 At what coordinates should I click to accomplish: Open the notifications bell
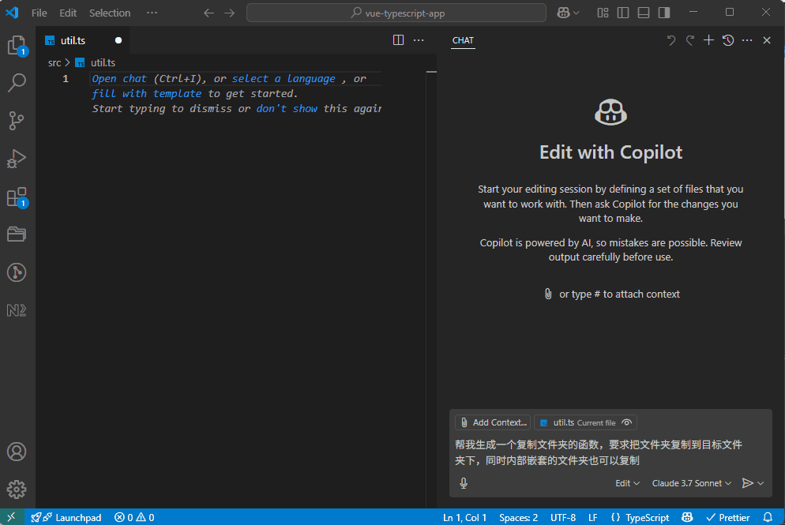point(768,517)
